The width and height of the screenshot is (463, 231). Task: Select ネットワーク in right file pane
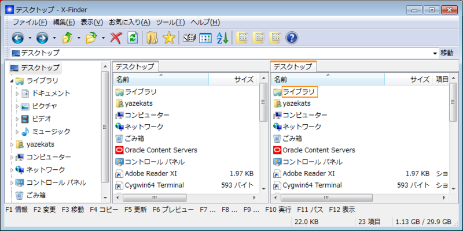(297, 126)
